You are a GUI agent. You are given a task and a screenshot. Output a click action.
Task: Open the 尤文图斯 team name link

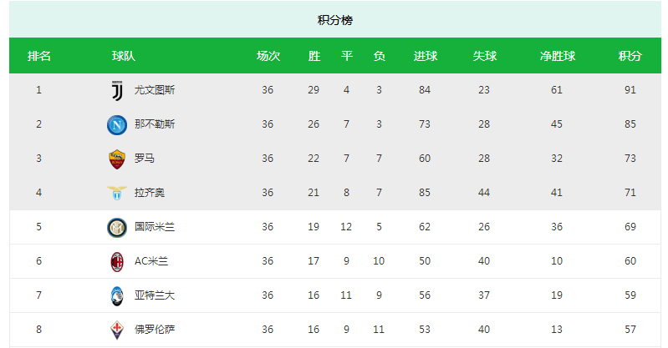(155, 90)
